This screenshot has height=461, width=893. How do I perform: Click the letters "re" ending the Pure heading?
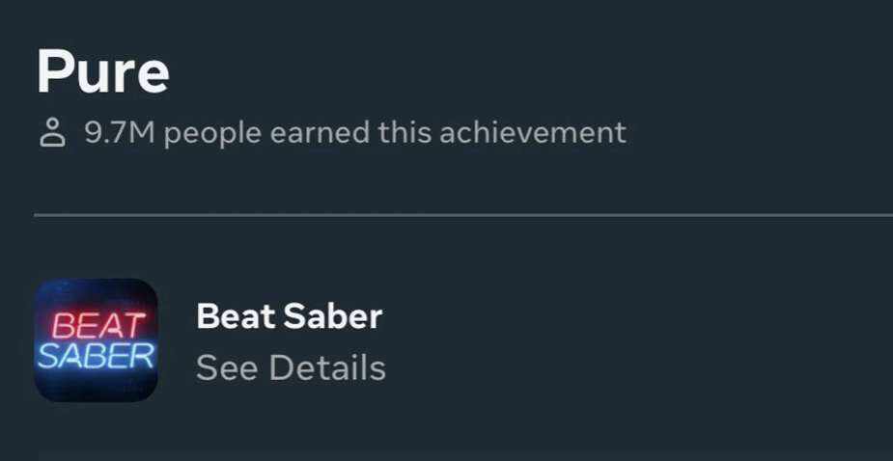coord(147,75)
